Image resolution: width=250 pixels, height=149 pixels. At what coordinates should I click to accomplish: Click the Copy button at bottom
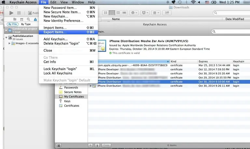point(106,145)
